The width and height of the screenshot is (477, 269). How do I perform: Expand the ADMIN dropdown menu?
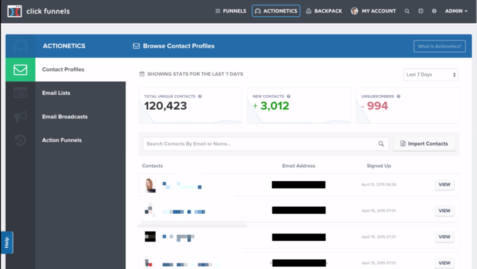[x=456, y=11]
